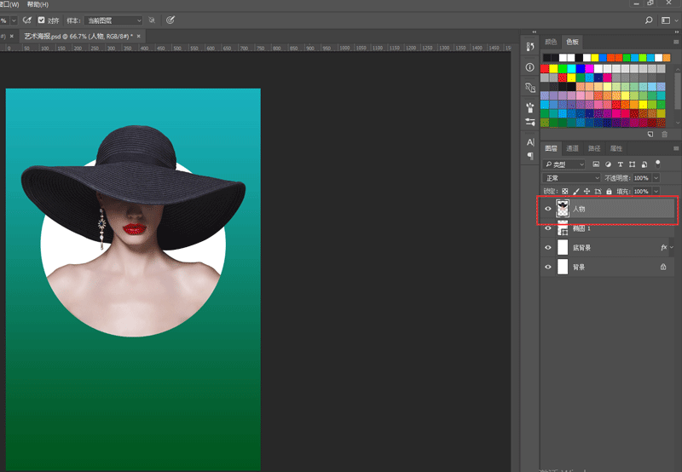Close the 艺术海报.psd document tab
682x472 pixels.
click(x=139, y=36)
